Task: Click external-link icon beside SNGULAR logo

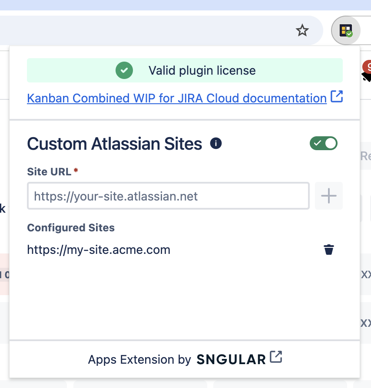Action: pos(276,357)
